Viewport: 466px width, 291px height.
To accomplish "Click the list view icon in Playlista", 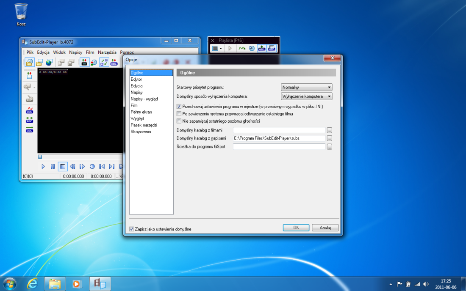I will 216,48.
